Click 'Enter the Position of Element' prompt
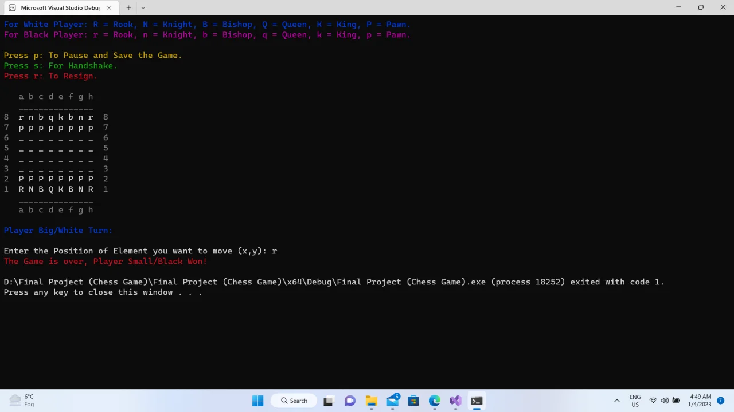Screen dimensions: 734x412 [135, 251]
